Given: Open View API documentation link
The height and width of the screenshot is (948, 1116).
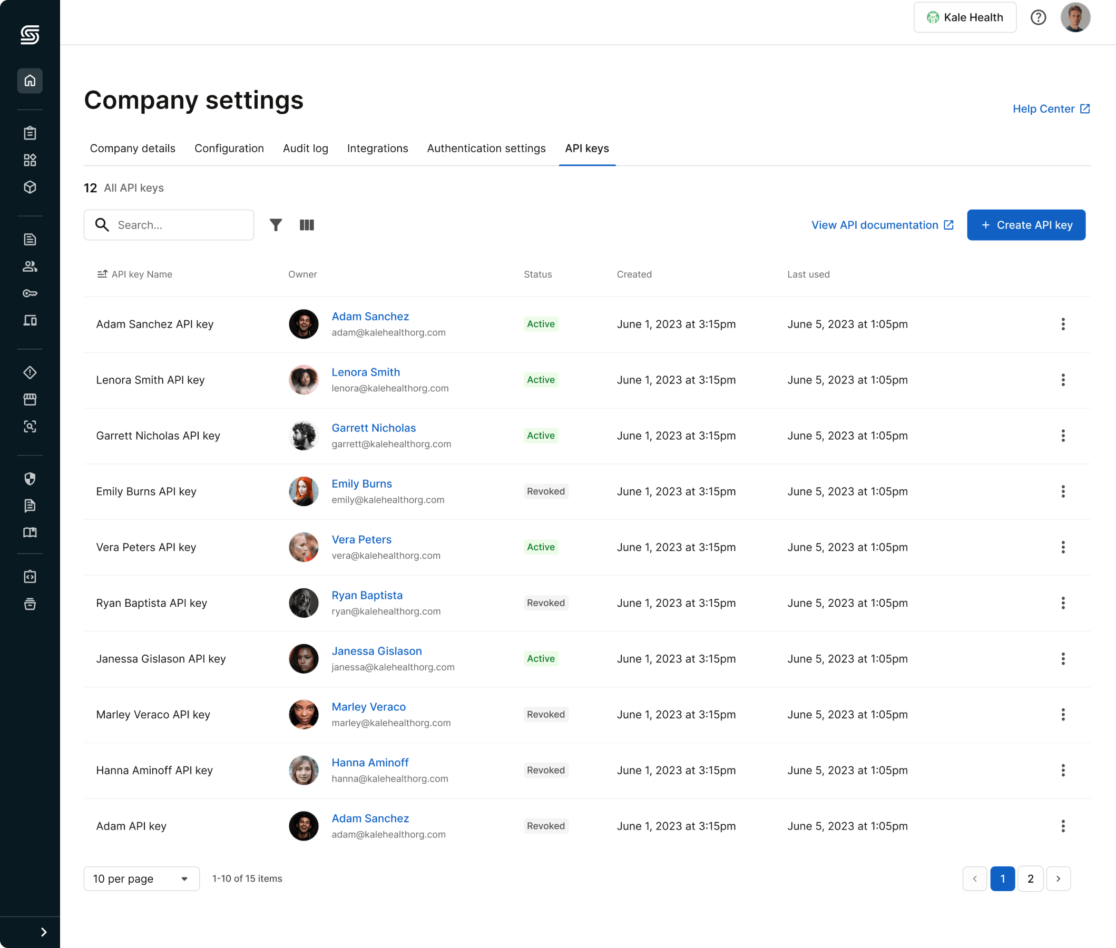Looking at the screenshot, I should pos(882,225).
